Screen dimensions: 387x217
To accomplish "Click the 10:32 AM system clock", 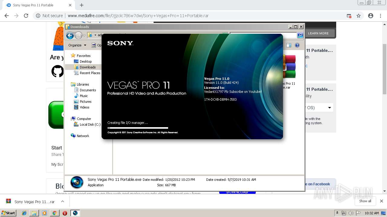I will coord(372,213).
